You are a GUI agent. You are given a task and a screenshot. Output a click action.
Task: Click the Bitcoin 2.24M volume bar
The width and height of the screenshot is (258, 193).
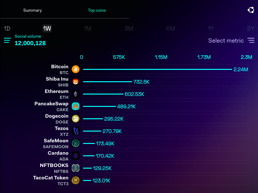157,70
